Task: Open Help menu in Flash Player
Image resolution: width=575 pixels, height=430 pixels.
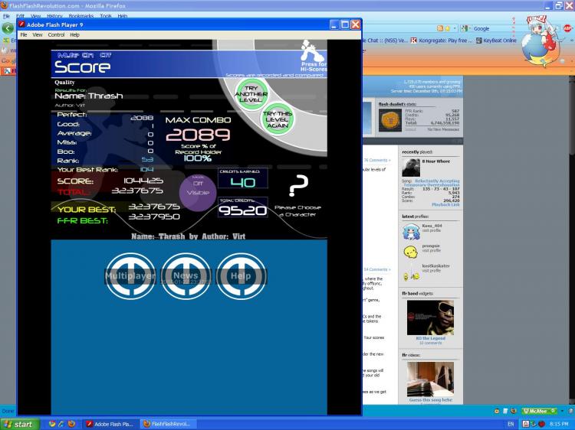Action: tap(75, 34)
